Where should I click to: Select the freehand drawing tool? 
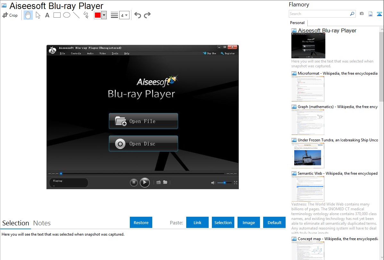[86, 15]
